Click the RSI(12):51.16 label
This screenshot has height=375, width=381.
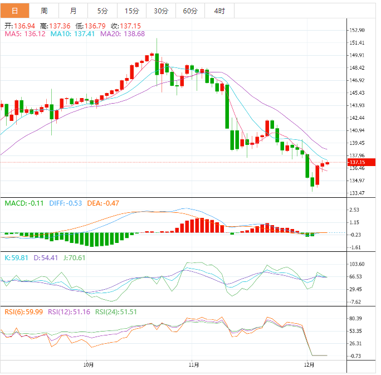tap(69, 312)
